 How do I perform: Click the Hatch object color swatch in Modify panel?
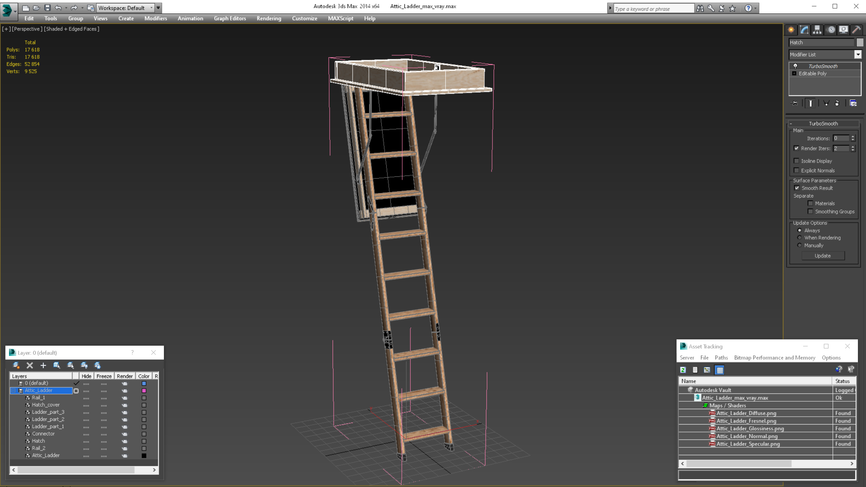coord(860,42)
